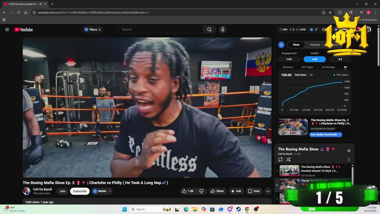Open File Explorer from taskbar
380x214 pixels.
tap(195, 209)
